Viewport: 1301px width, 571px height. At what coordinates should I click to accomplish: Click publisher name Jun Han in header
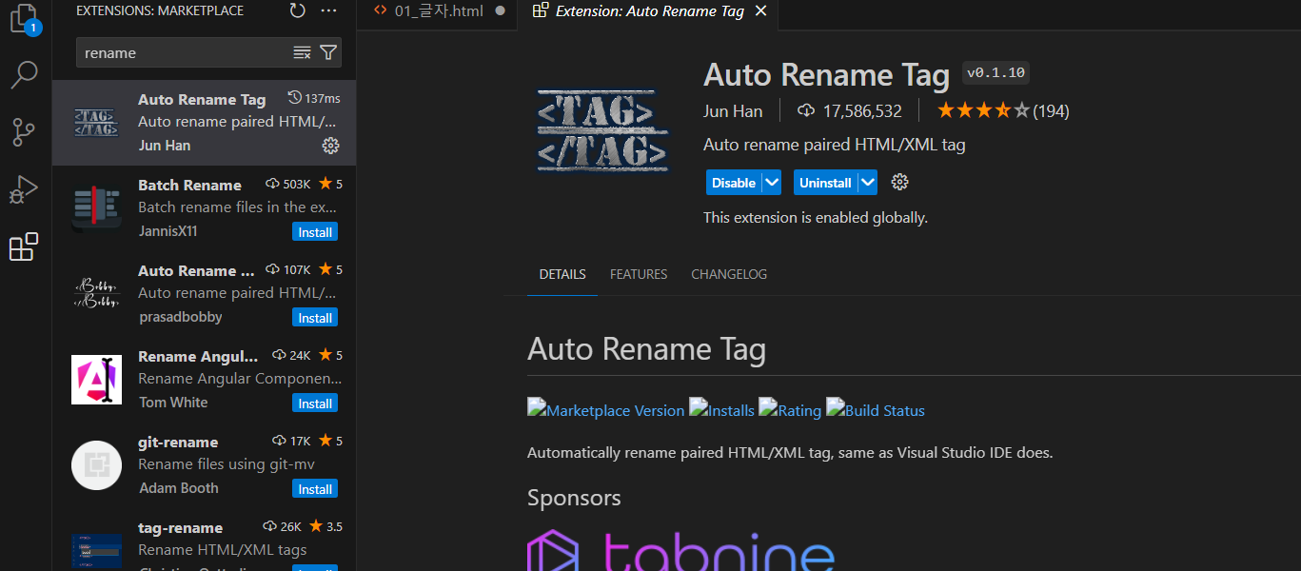733,111
